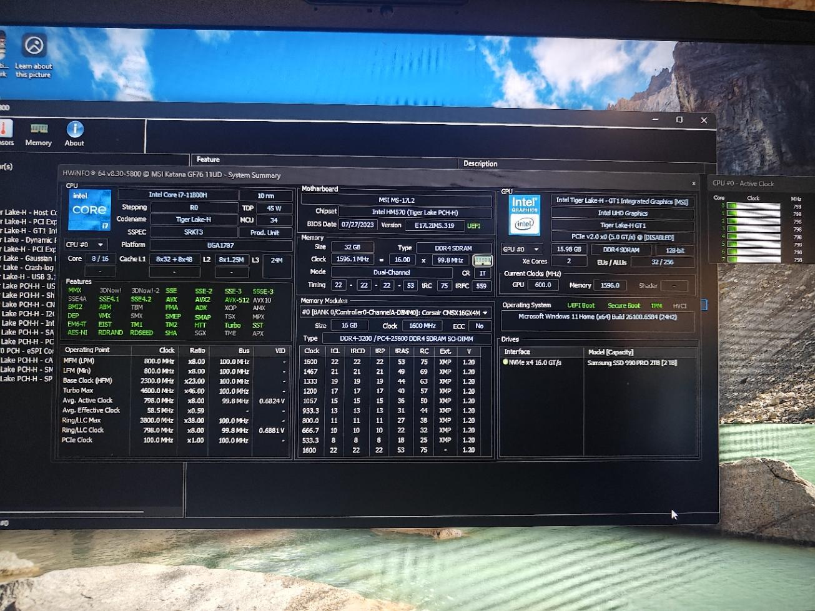The image size is (815, 611).
Task: Click the 'Secure Boot' status label
Action: click(624, 306)
